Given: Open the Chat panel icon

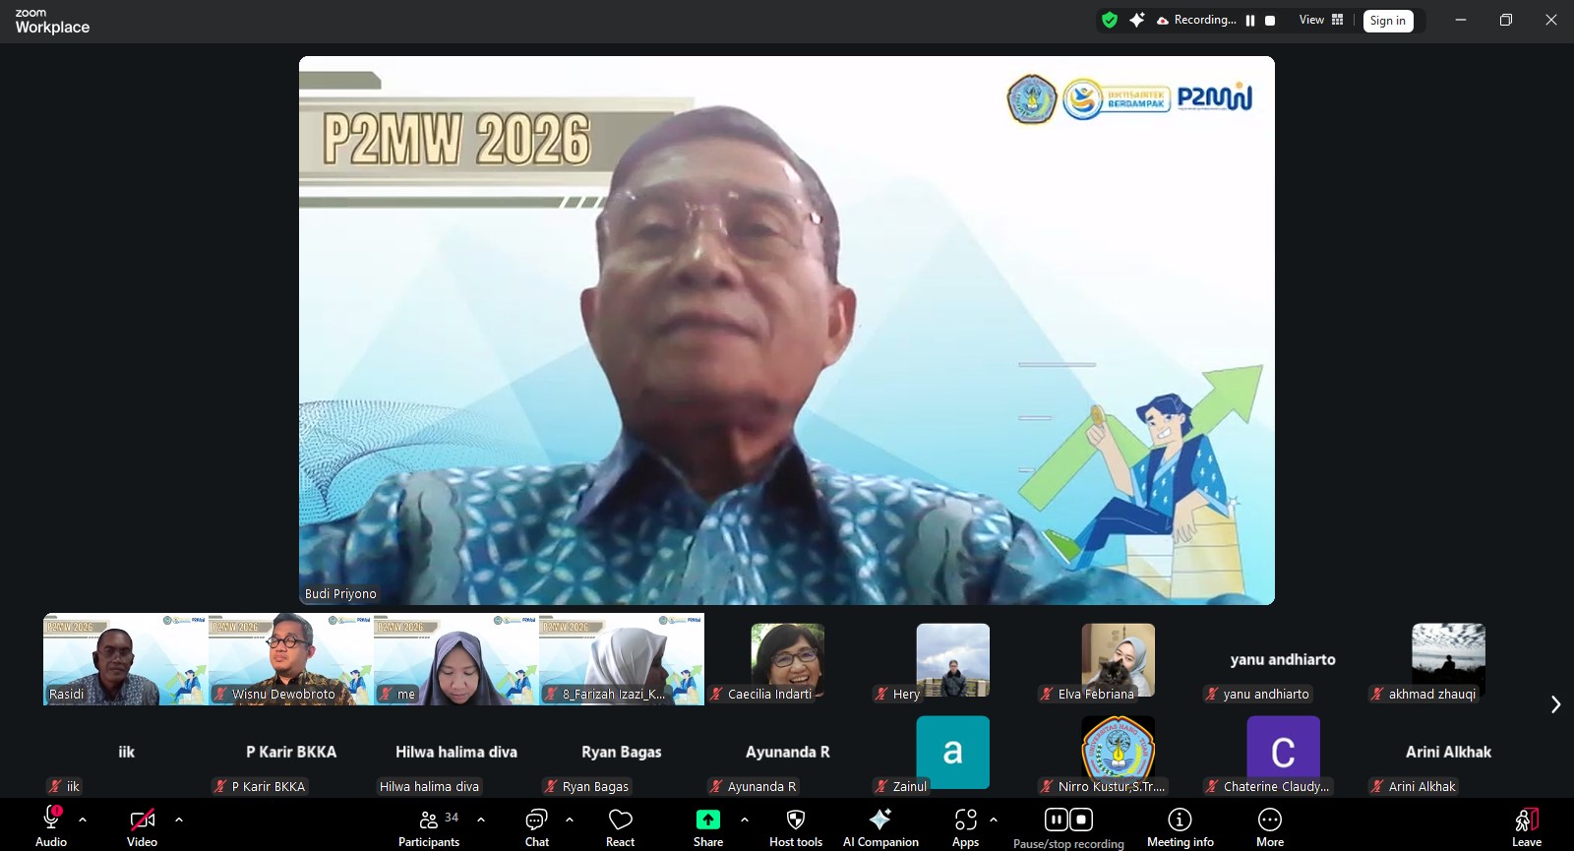Looking at the screenshot, I should 536,820.
